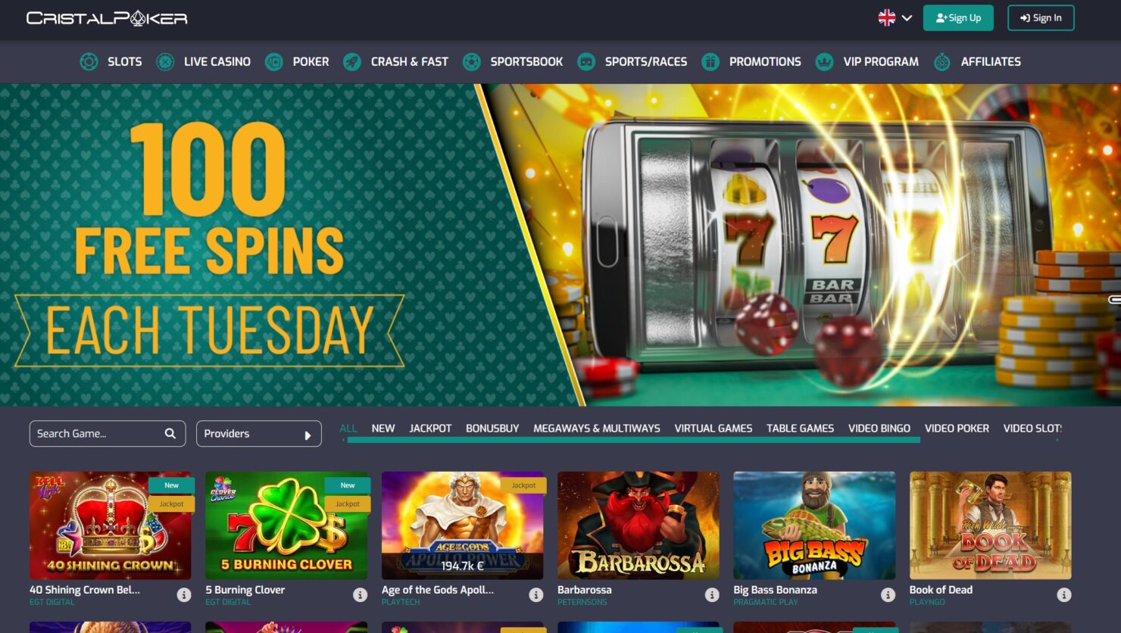Click the search magnifier icon
This screenshot has width=1121, height=633.
point(170,434)
